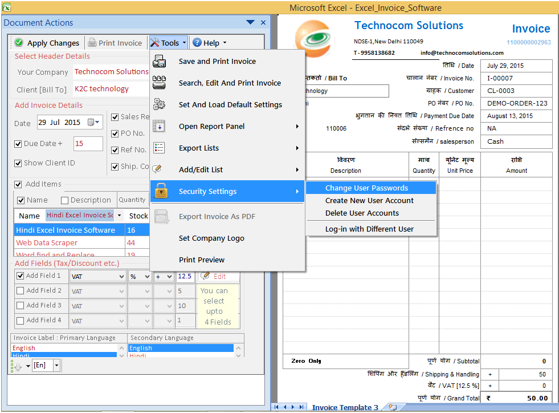Click the gears icon for Default Settings
The width and height of the screenshot is (559, 413).
pyautogui.click(x=159, y=104)
